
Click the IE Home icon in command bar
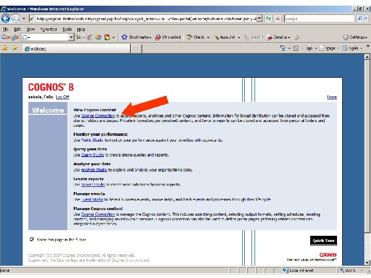click(x=282, y=48)
